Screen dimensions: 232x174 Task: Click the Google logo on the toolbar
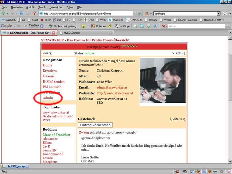[6, 26]
